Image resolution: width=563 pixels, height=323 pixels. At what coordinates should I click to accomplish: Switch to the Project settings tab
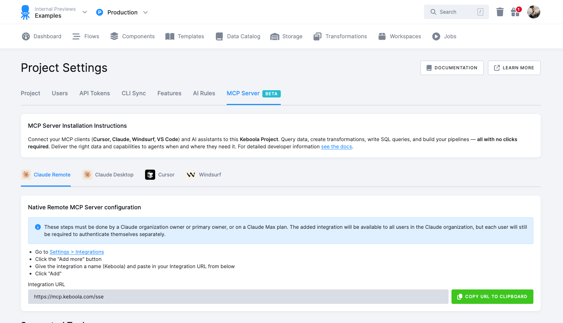coord(31,93)
